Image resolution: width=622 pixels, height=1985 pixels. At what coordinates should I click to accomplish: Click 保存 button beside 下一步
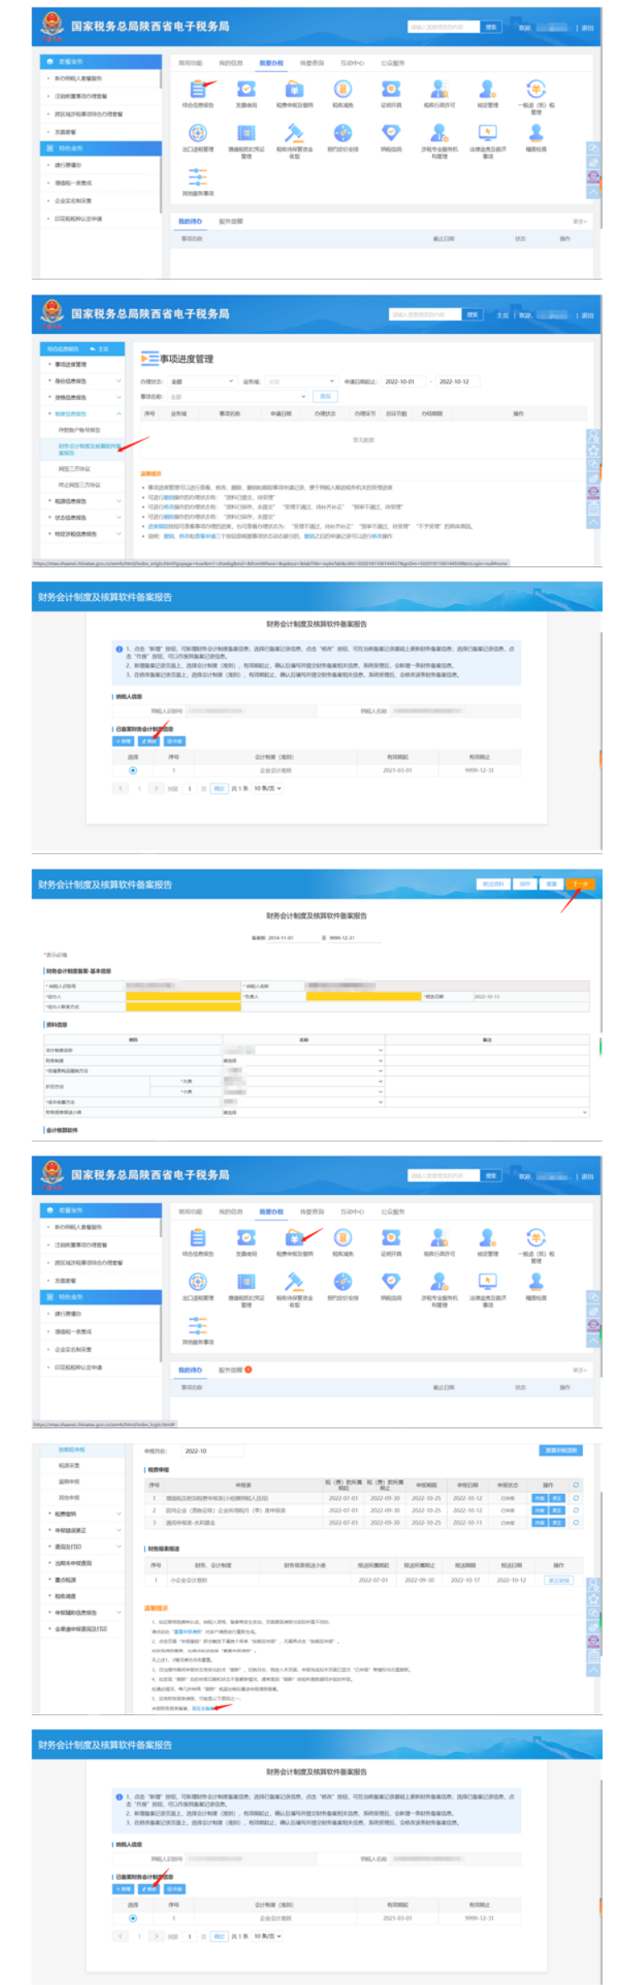[525, 883]
